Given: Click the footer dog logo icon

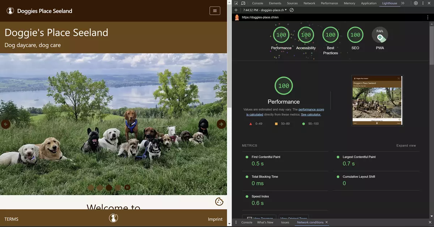Looking at the screenshot, I should [x=114, y=218].
